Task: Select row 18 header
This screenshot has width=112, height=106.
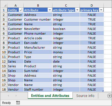Action: [x=4, y=90]
